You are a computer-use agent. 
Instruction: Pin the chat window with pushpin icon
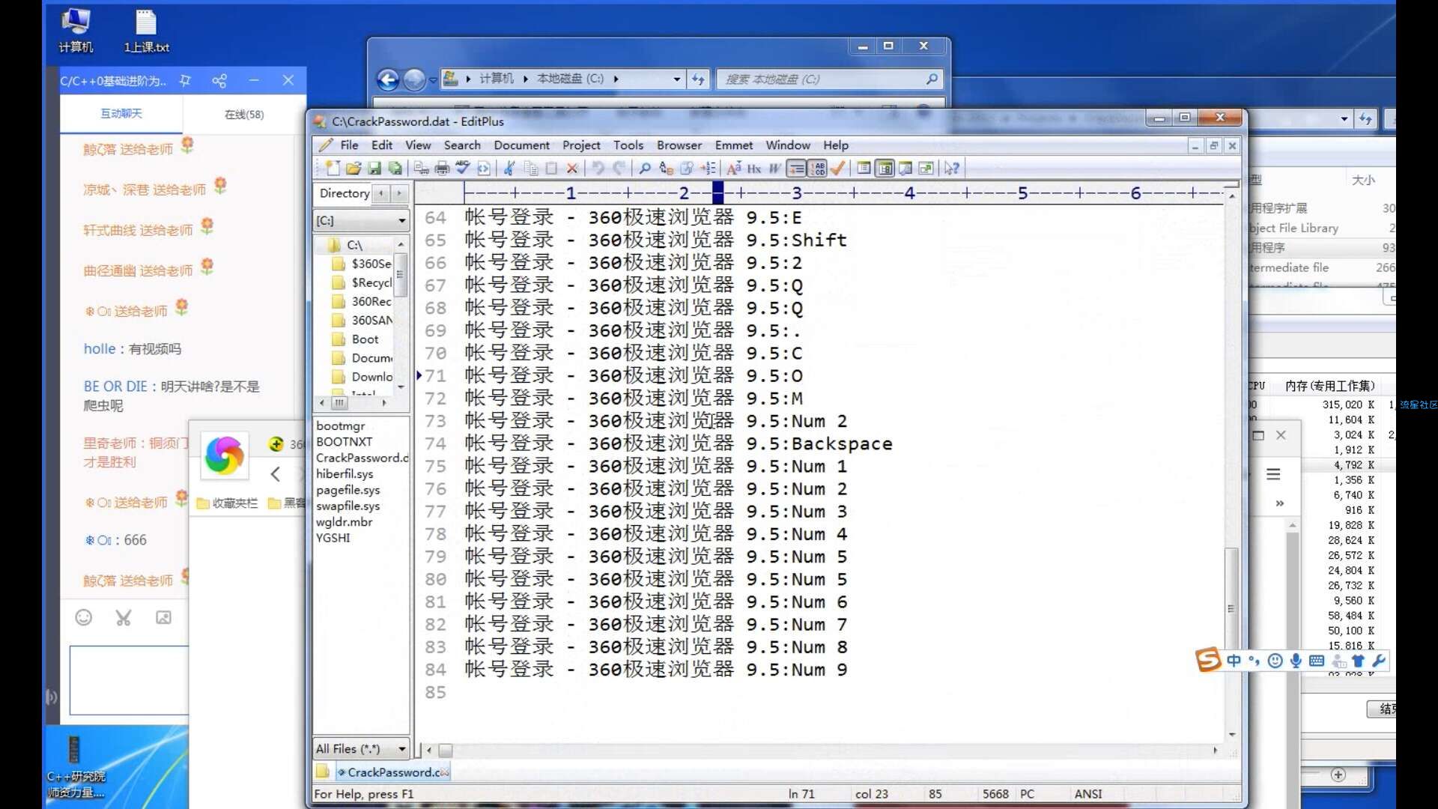[185, 80]
